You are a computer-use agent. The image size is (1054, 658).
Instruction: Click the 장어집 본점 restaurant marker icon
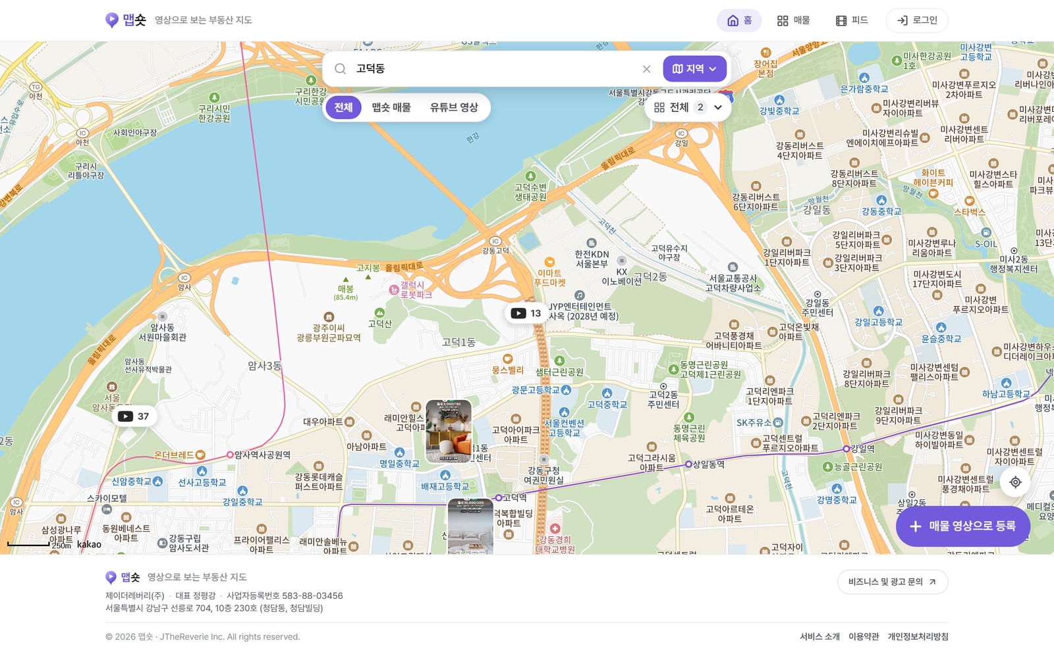[x=765, y=52]
